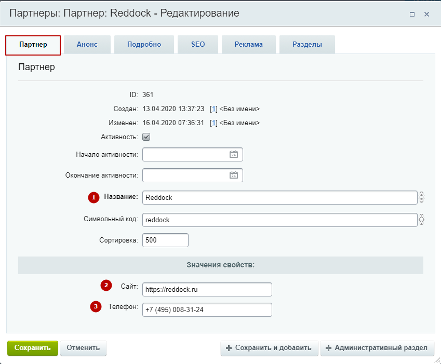
Task: Focus the Начало активности date field
Action: pos(192,154)
